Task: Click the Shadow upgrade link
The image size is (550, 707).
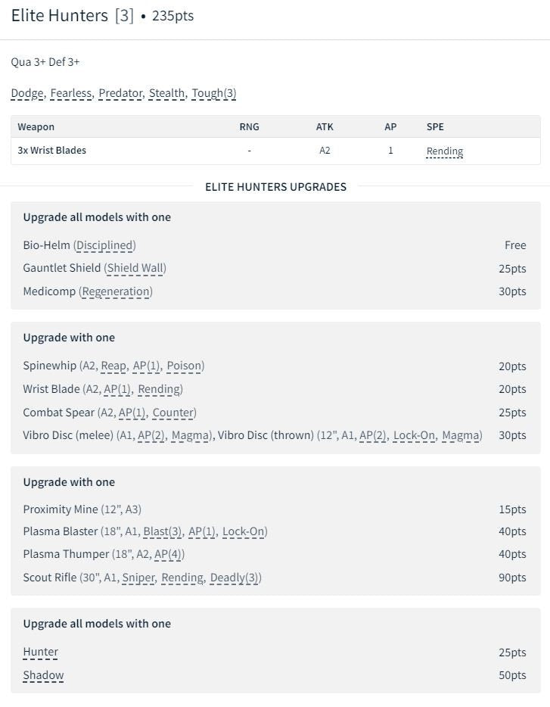Action: (43, 675)
